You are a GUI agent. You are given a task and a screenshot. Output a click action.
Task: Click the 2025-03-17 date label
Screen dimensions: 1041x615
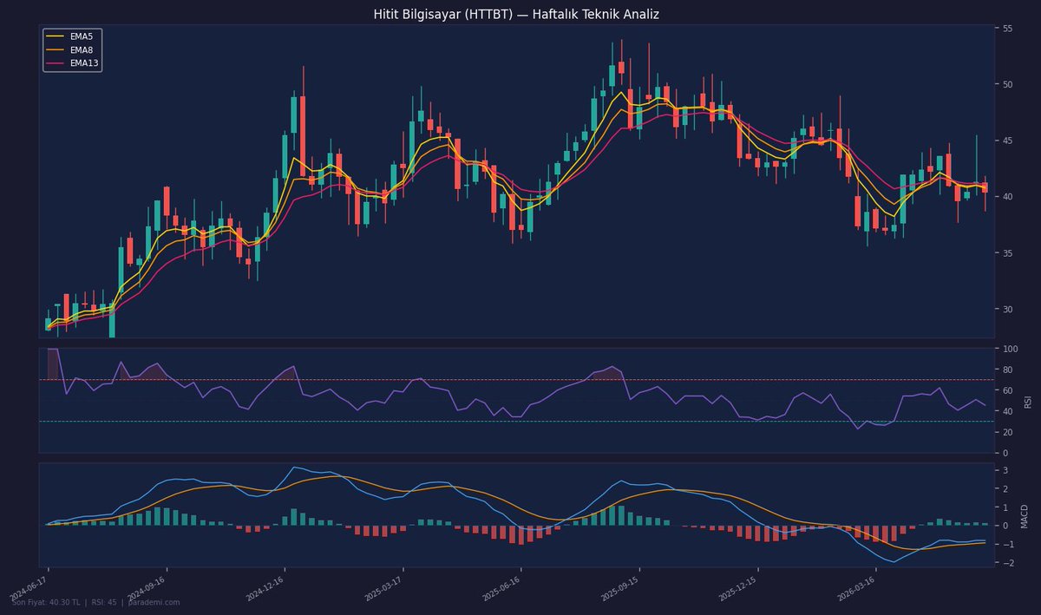click(x=384, y=586)
